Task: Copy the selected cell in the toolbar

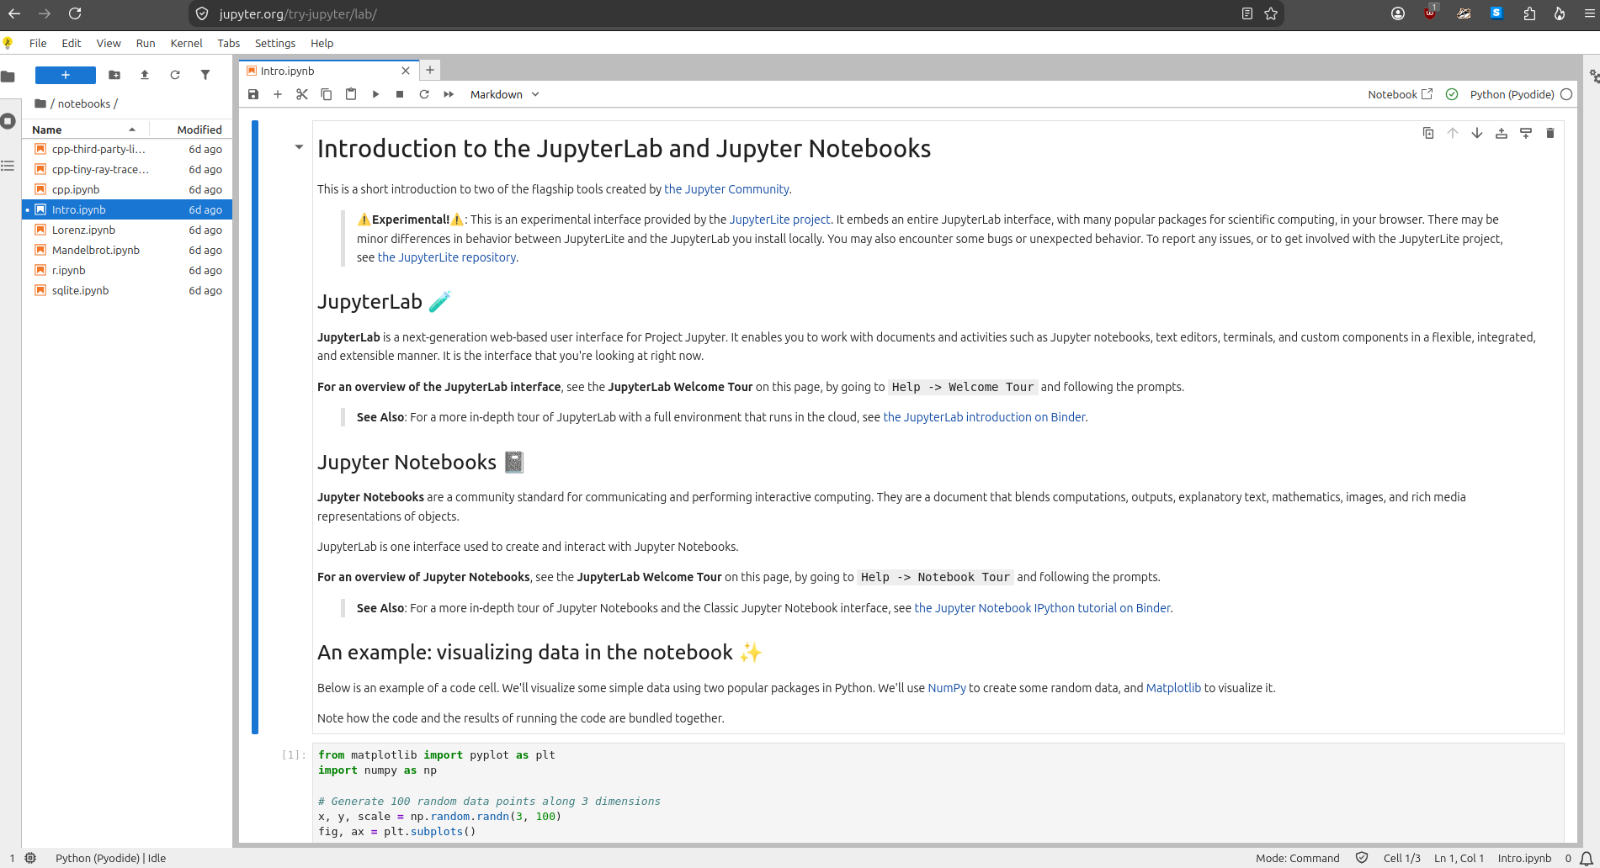Action: 327,94
